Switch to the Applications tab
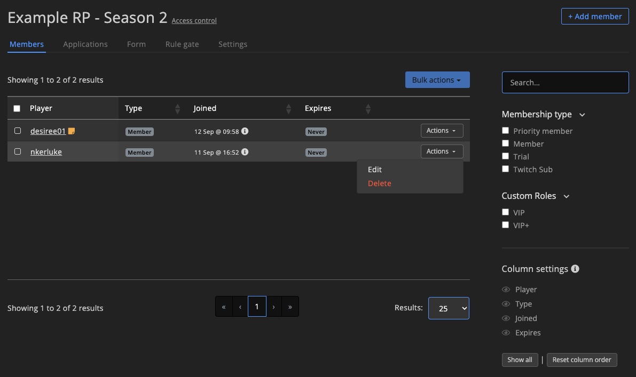Image resolution: width=636 pixels, height=377 pixels. 85,44
